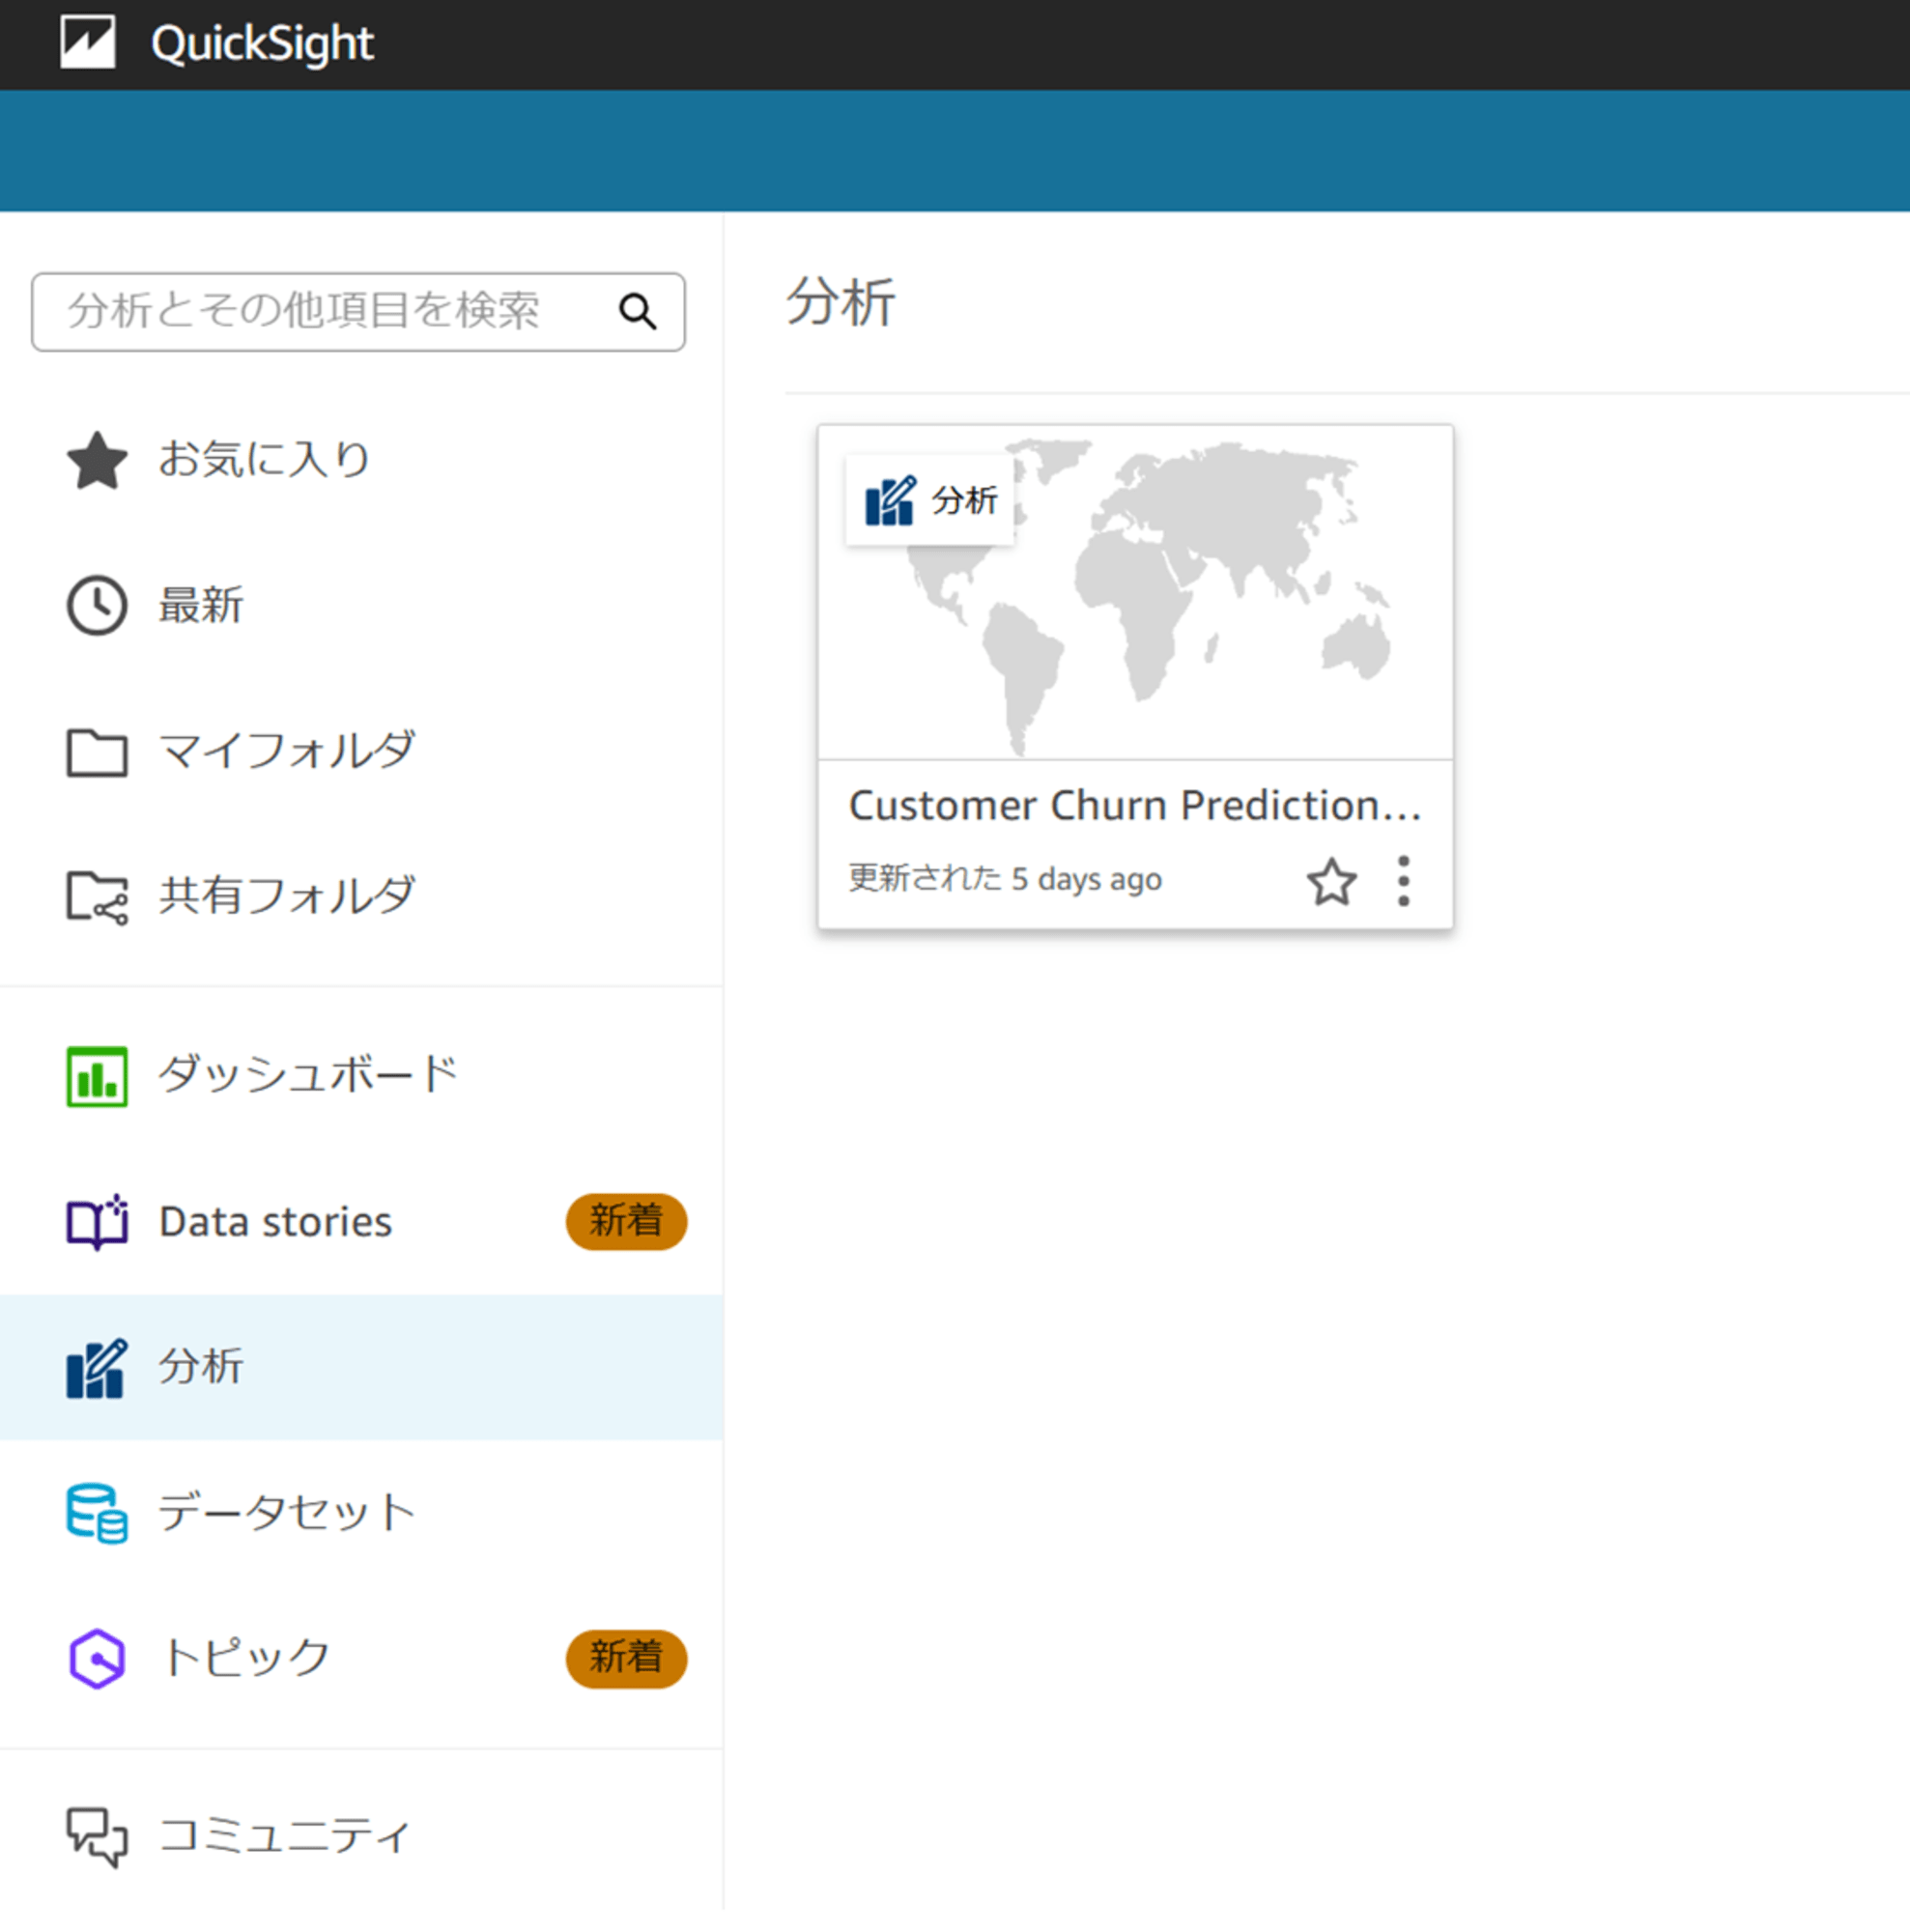Click the green dashboard chart icon
Screen dimensions: 1910x1932
97,1077
